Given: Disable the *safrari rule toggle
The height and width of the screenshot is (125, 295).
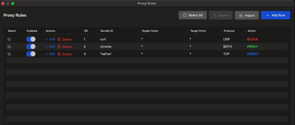Looking at the screenshot, I should pos(31,54).
